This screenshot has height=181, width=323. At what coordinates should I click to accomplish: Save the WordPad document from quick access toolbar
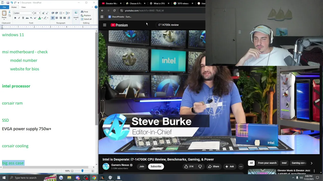[x=8, y=3]
